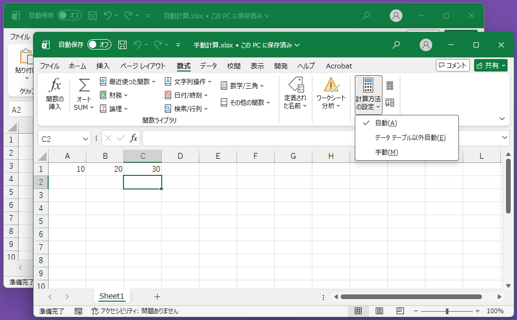Click the zoom slider handle
517x320 pixels.
[447, 311]
